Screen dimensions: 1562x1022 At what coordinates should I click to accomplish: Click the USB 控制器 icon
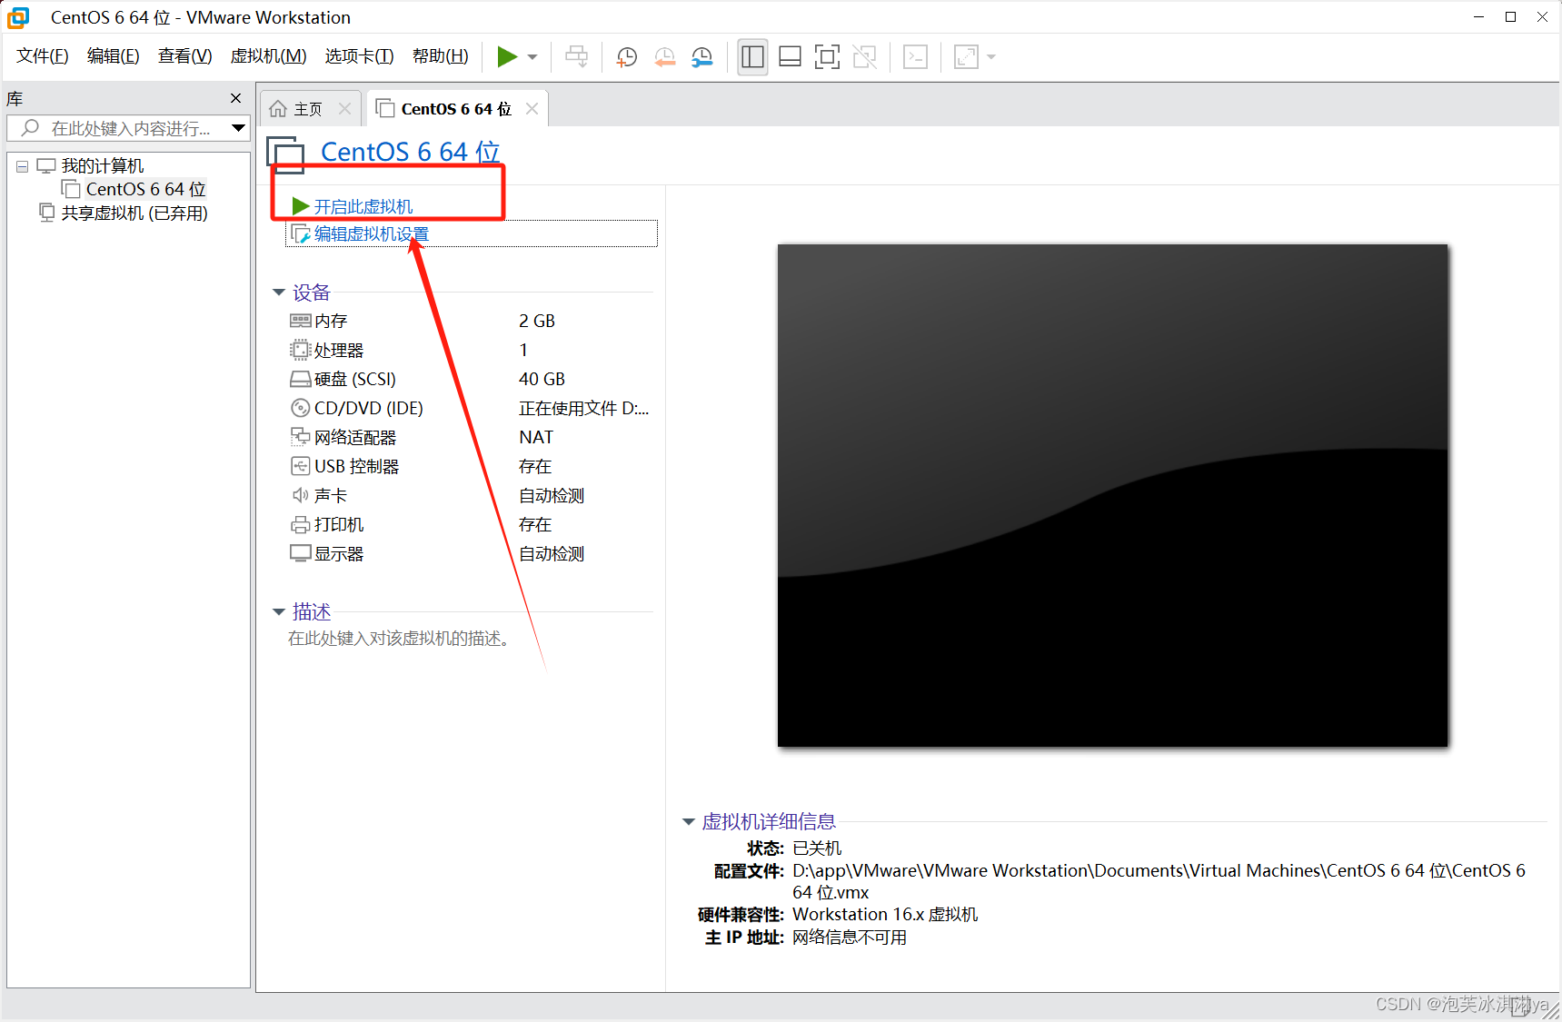click(301, 466)
